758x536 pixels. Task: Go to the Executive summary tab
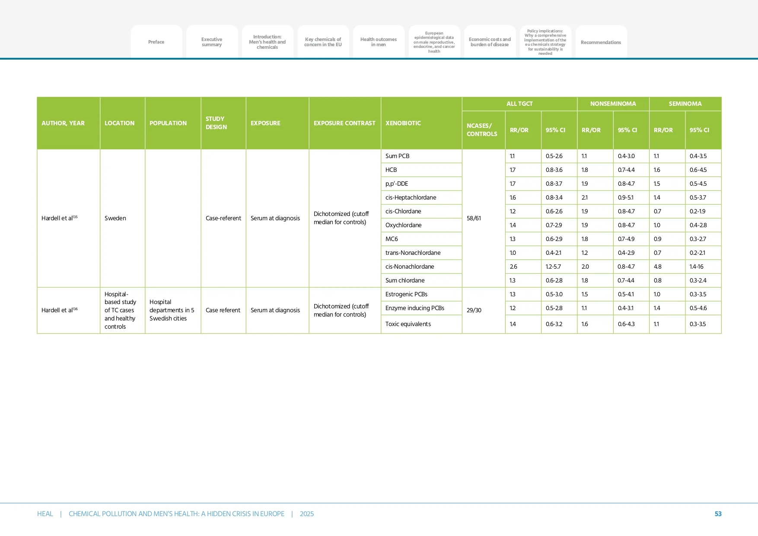(x=212, y=42)
